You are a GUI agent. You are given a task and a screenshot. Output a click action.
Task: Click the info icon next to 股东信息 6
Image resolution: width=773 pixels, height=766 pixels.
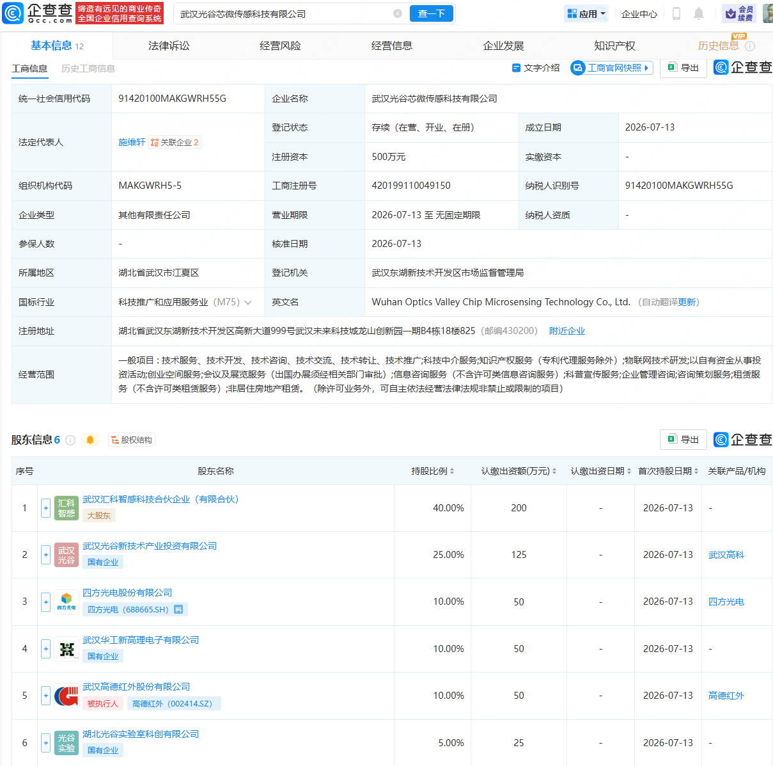(70, 440)
